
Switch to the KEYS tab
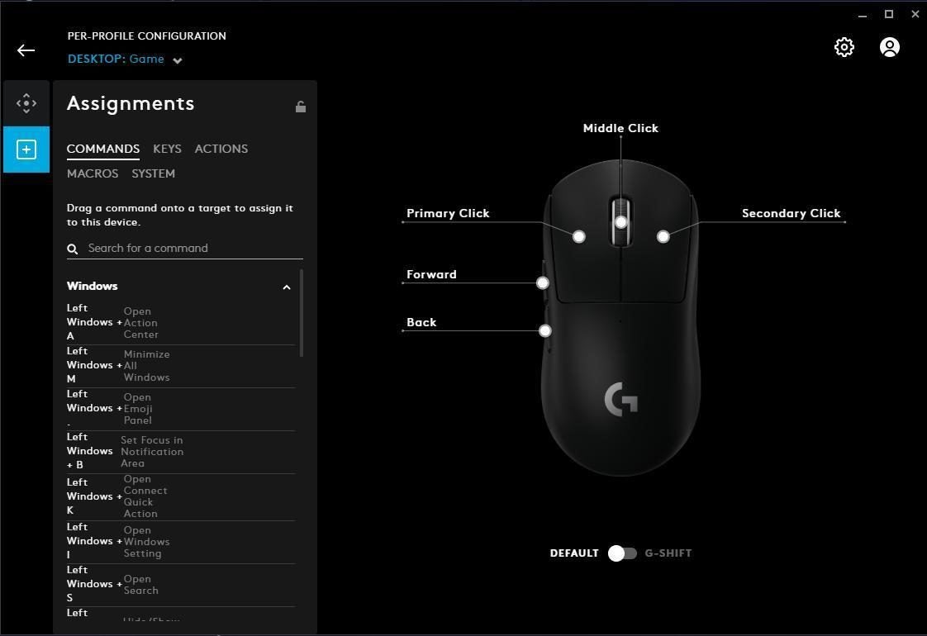tap(167, 149)
